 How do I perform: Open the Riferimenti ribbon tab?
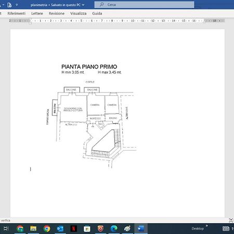[17, 14]
